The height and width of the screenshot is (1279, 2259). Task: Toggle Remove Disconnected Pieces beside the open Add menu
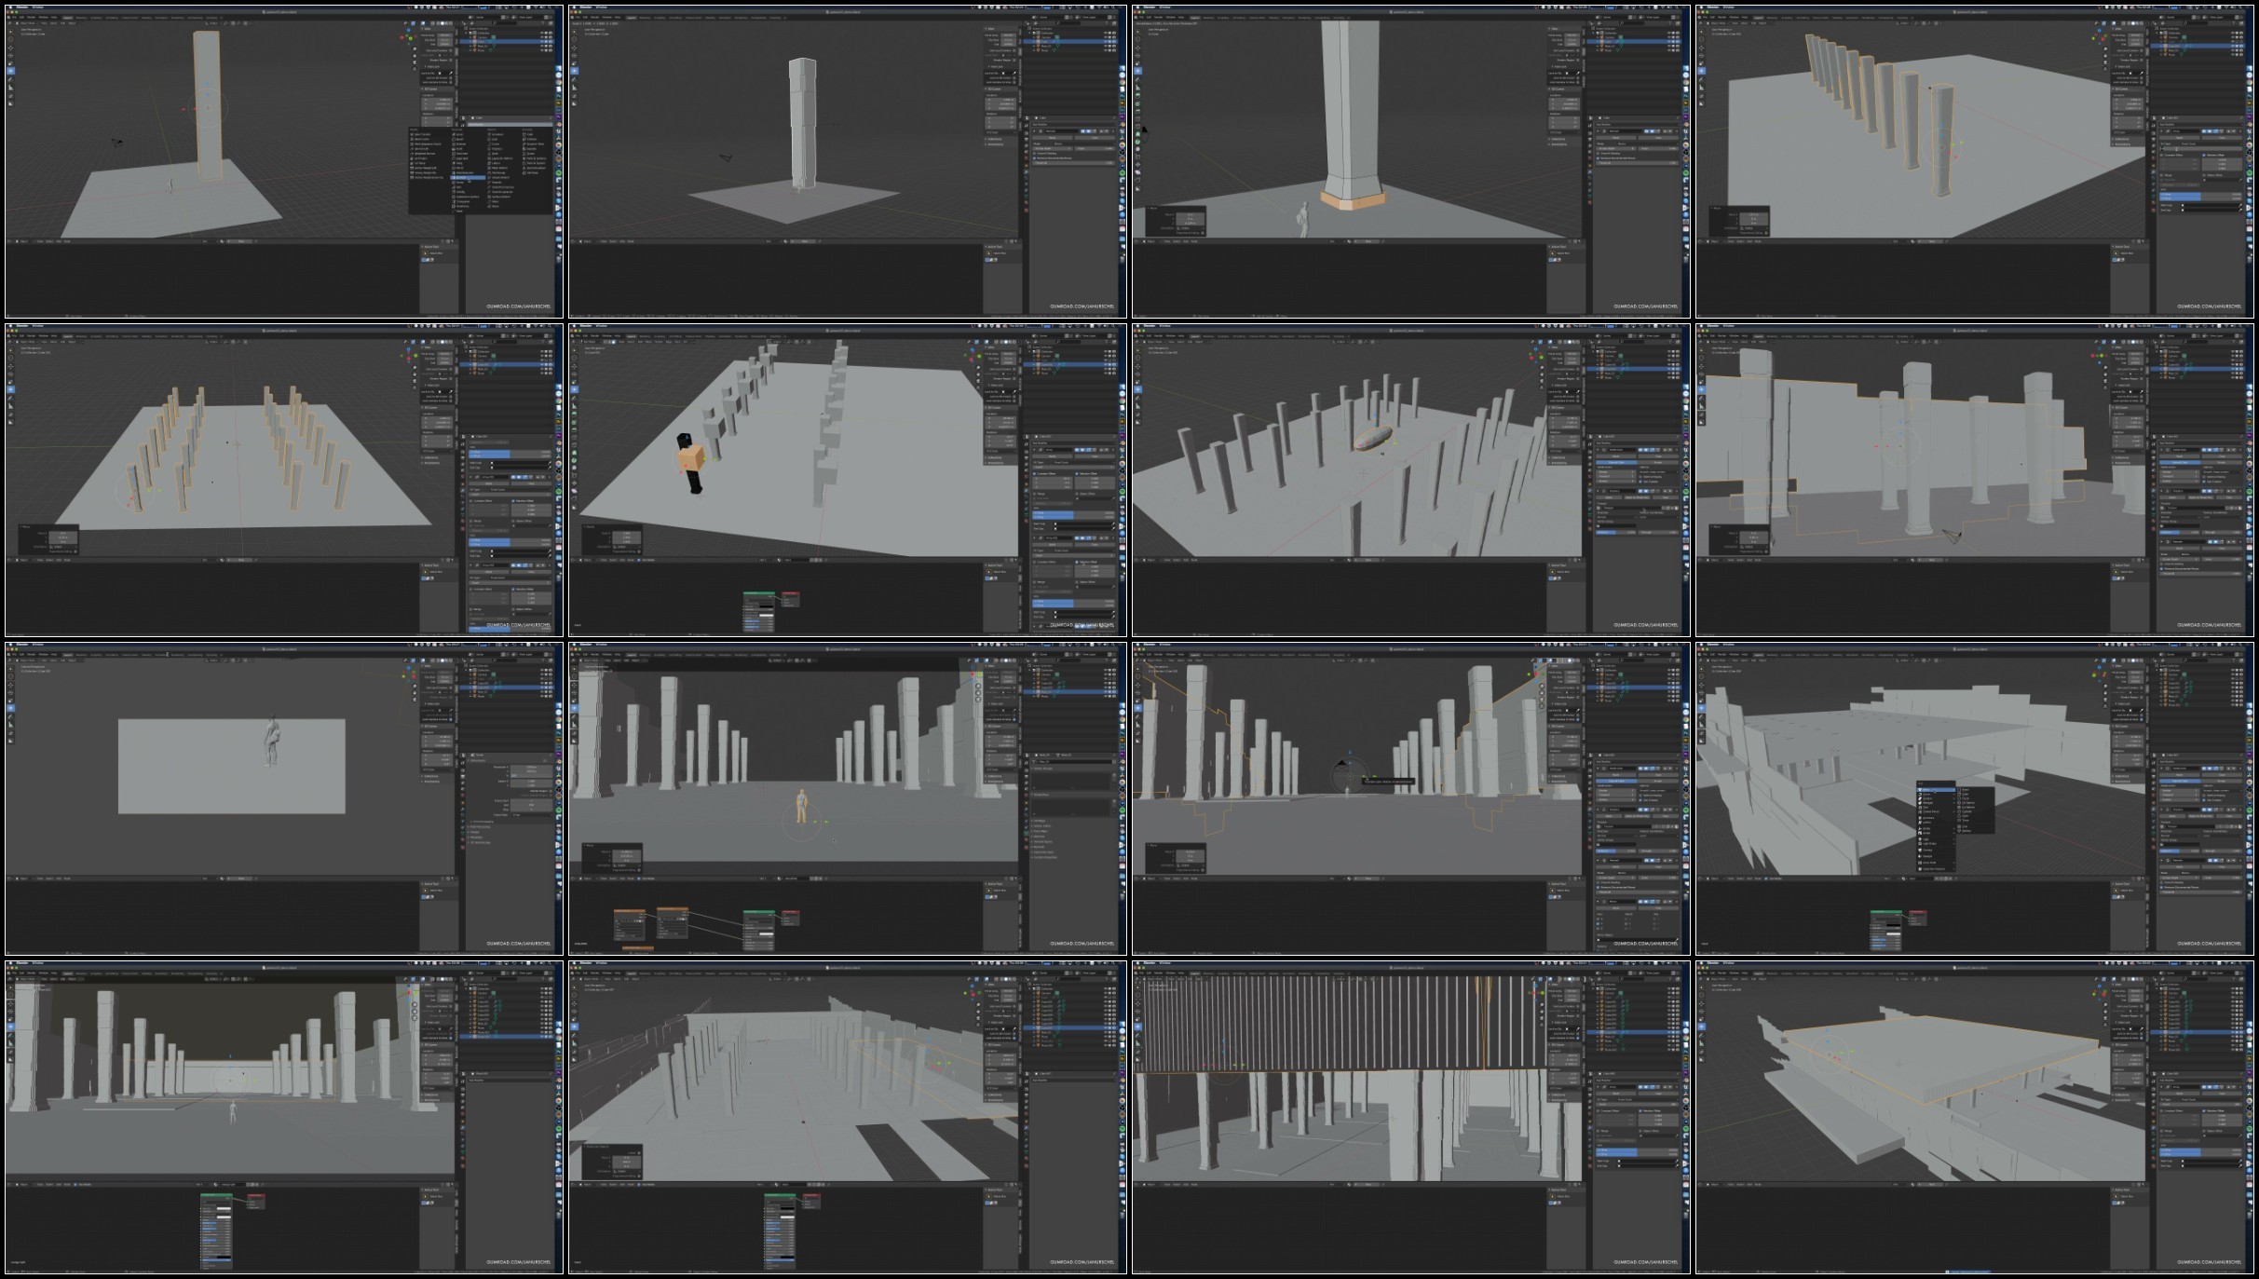pyautogui.click(x=2161, y=888)
